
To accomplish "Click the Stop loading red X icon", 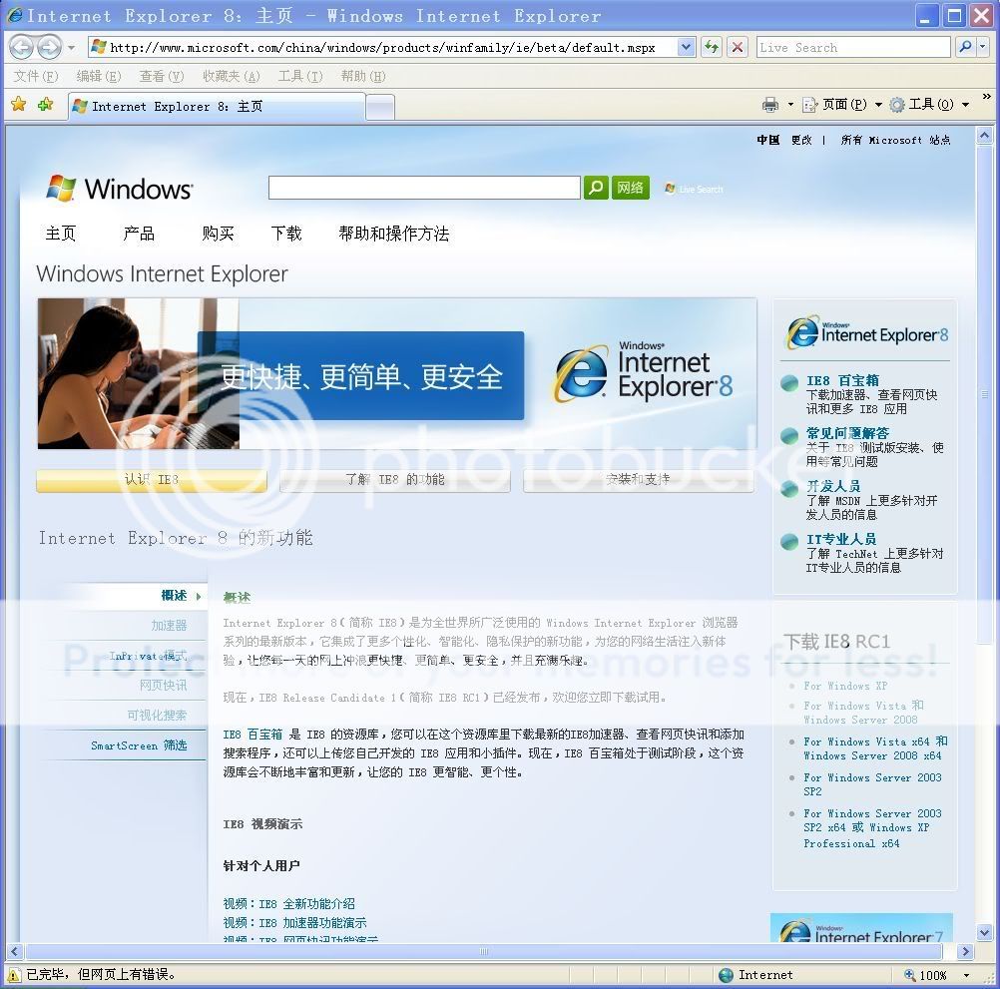I will 738,47.
